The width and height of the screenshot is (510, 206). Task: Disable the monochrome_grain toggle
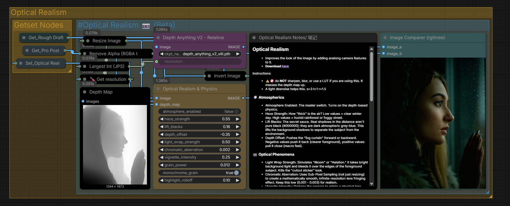[x=236, y=173]
